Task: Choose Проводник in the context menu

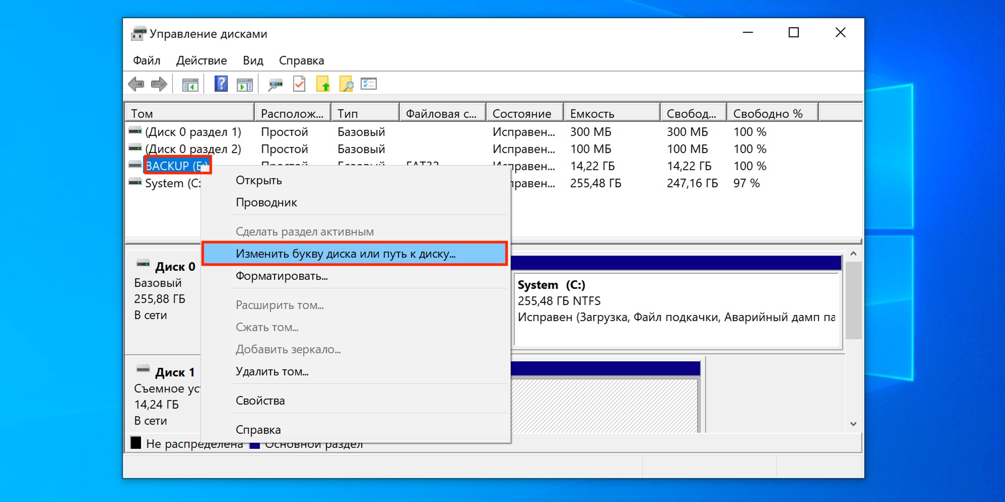Action: (356, 202)
